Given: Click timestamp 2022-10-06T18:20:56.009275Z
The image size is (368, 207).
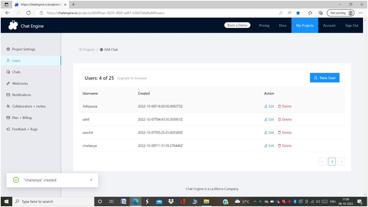Looking at the screenshot, I should click(160, 106).
